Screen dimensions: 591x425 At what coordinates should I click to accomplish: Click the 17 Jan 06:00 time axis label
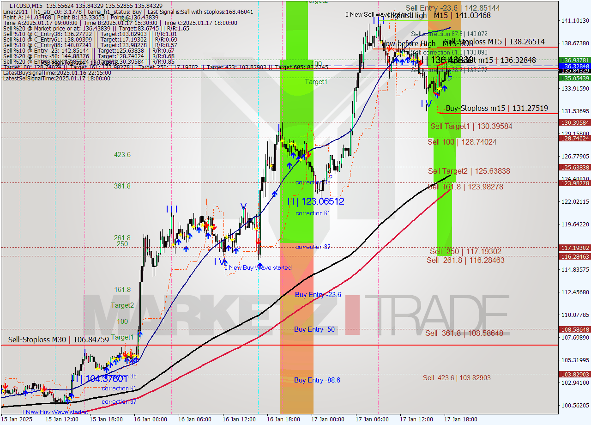pyautogui.click(x=372, y=419)
